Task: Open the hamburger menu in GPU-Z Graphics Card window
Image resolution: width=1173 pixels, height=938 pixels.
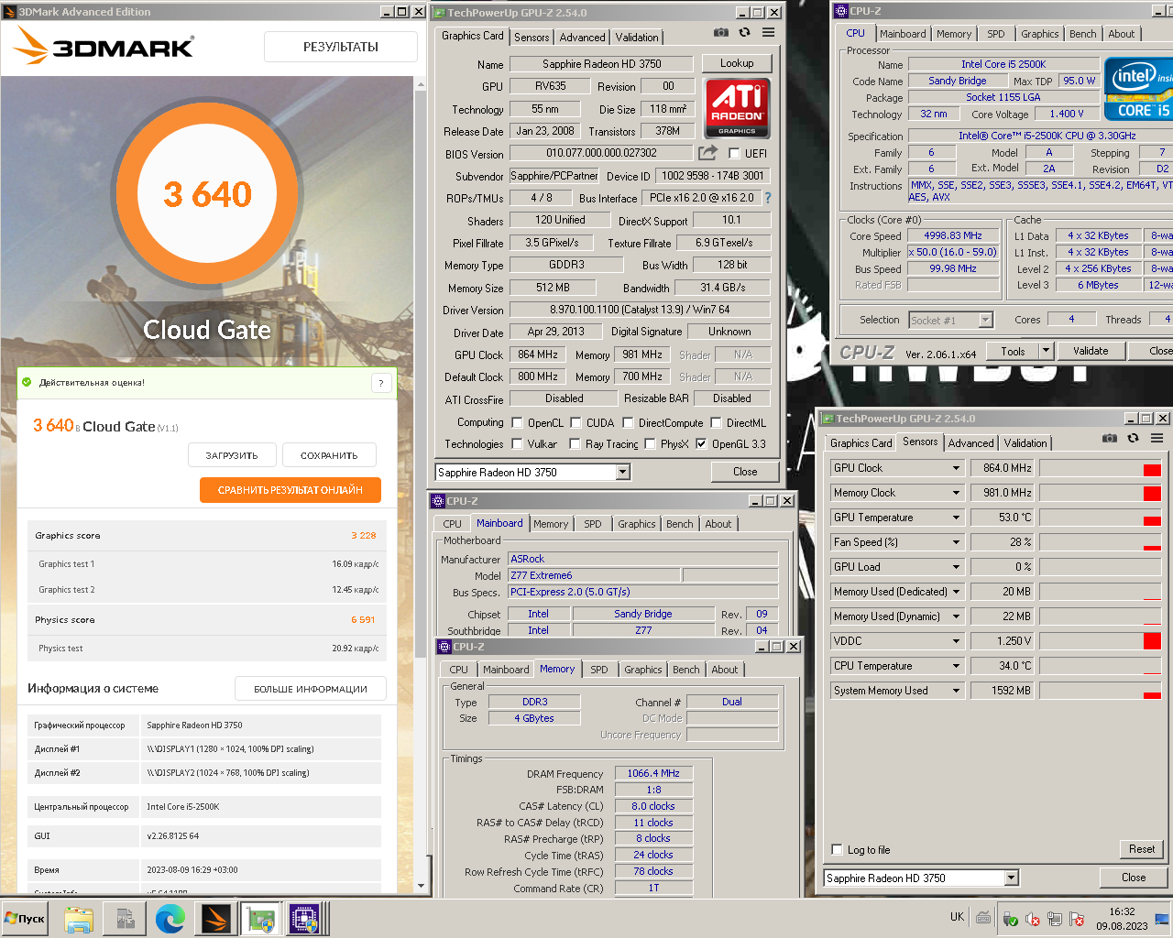Action: (768, 32)
